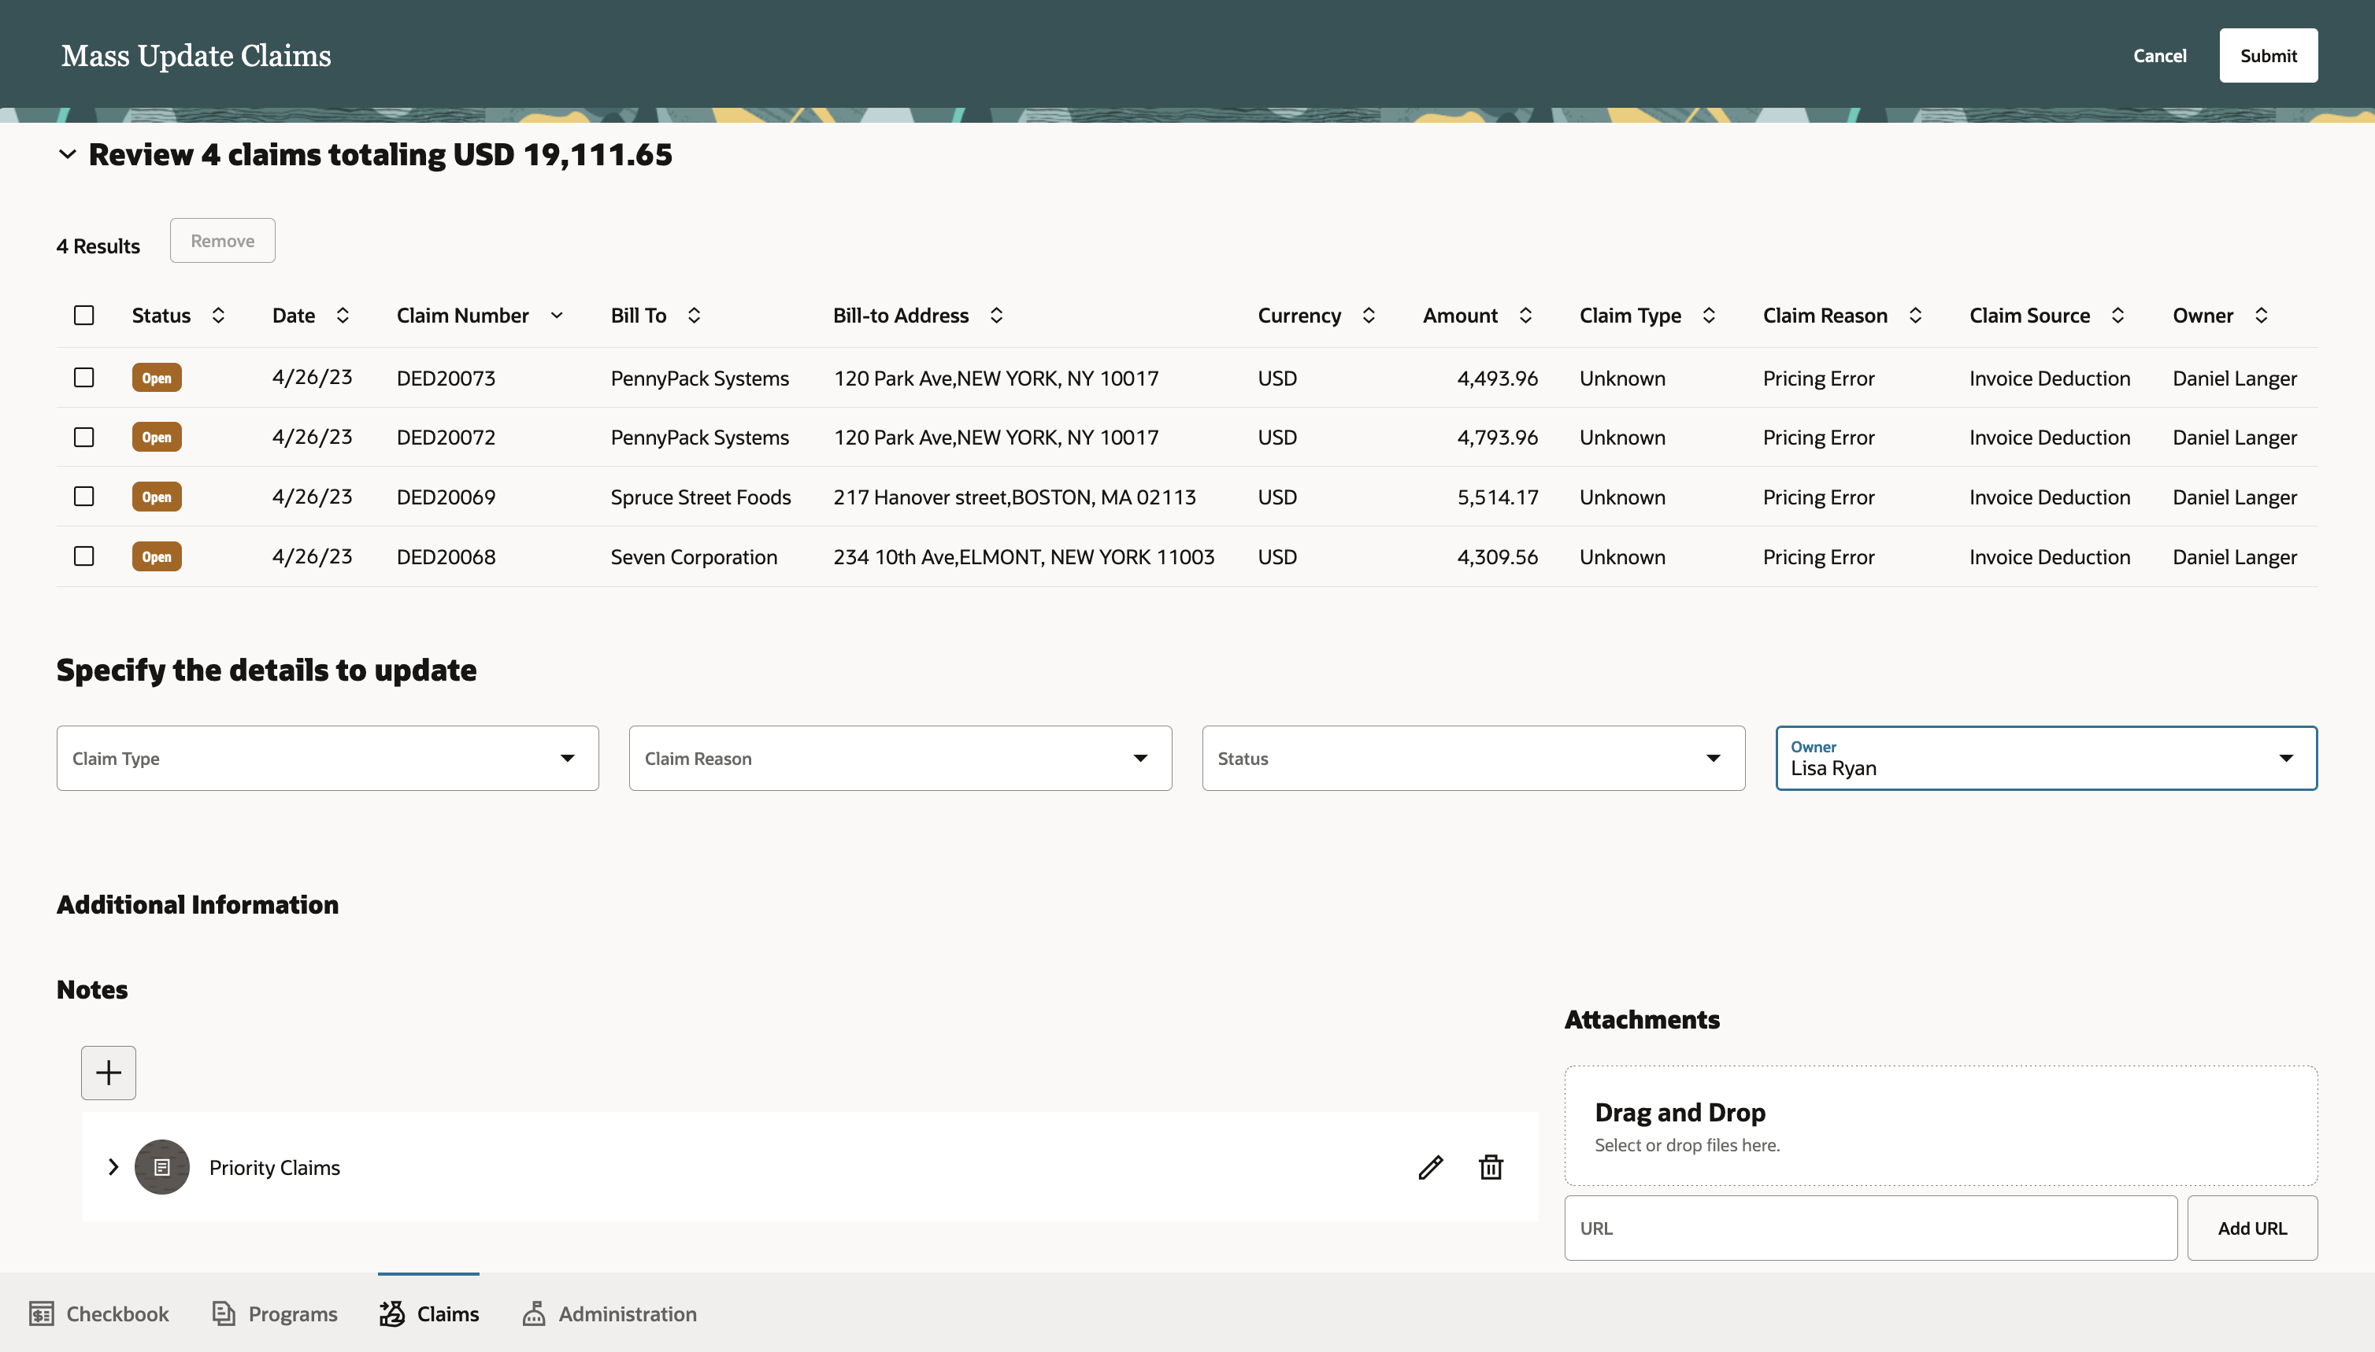Expand the Priority Claims note chevron

pos(113,1167)
